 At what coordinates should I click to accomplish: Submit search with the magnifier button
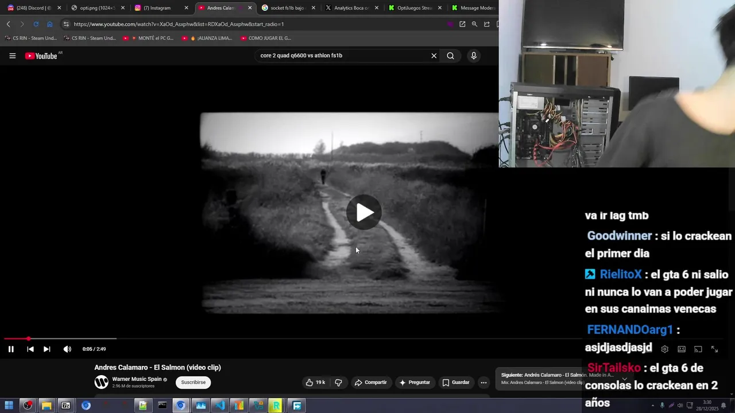451,56
